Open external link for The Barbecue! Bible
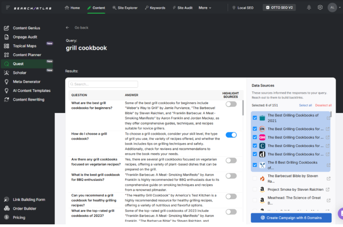The height and width of the screenshot is (227, 343). 328,178
